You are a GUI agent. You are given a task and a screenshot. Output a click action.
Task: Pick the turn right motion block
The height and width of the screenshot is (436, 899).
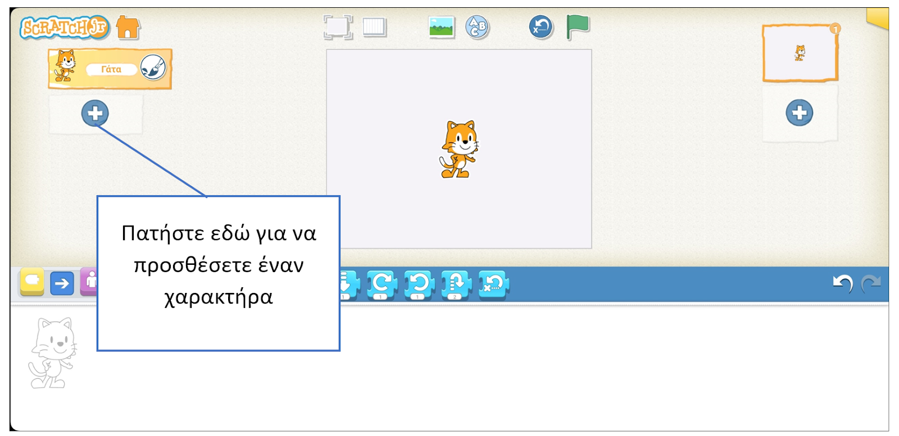coord(382,284)
